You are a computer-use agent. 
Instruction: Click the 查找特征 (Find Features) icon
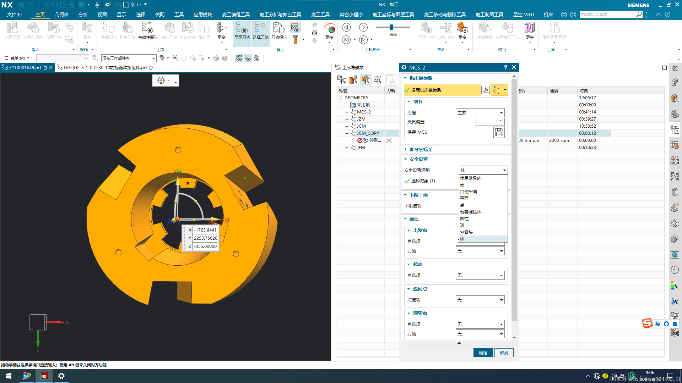pos(485,30)
